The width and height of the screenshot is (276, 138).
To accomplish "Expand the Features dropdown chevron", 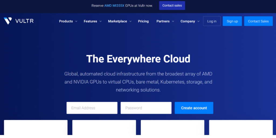I will pos(101,21).
